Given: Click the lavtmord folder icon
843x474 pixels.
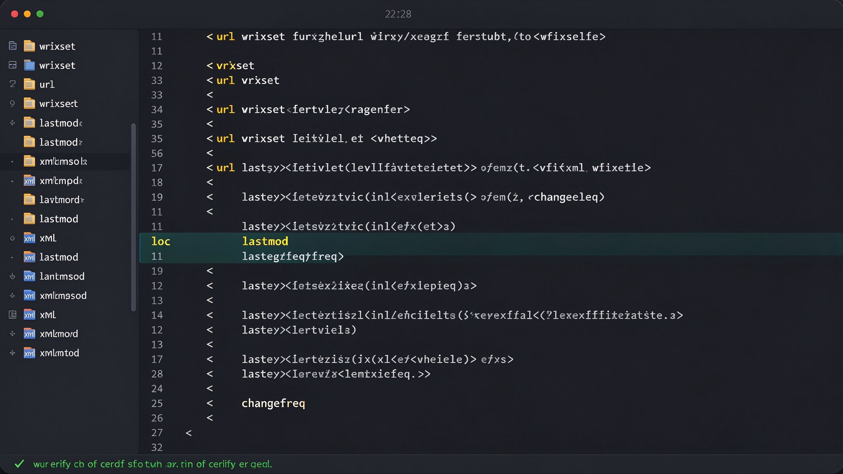Looking at the screenshot, I should pyautogui.click(x=29, y=200).
